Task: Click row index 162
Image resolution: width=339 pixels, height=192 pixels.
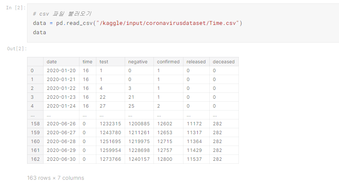Action: coord(35,159)
